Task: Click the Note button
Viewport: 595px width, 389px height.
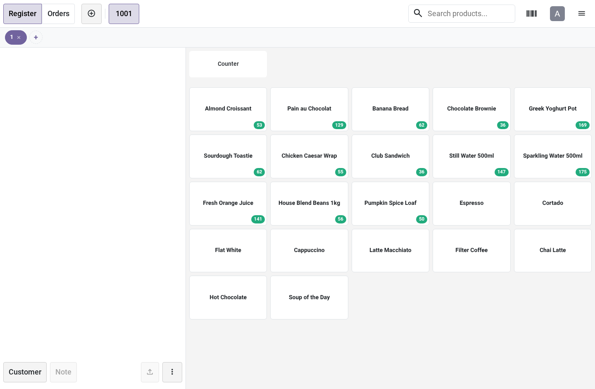Action: [63, 372]
